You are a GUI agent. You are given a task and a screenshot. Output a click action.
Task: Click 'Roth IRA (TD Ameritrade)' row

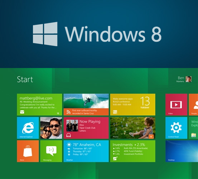[x=130, y=148]
